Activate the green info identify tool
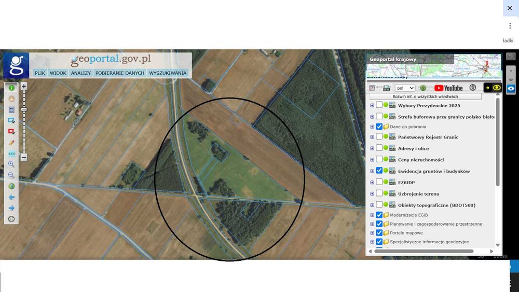Viewport: 519px width, 292px height. pyautogui.click(x=11, y=88)
